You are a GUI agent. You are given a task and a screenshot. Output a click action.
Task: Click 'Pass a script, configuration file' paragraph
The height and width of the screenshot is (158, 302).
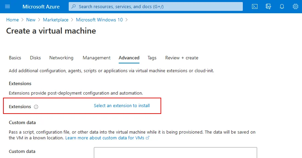point(132,135)
